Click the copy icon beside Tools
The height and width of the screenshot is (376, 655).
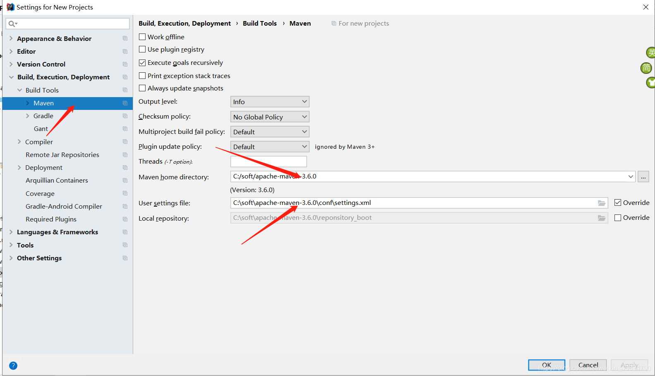[x=125, y=245]
